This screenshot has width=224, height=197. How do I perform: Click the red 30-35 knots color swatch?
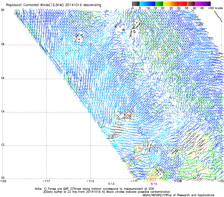tap(183, 4)
